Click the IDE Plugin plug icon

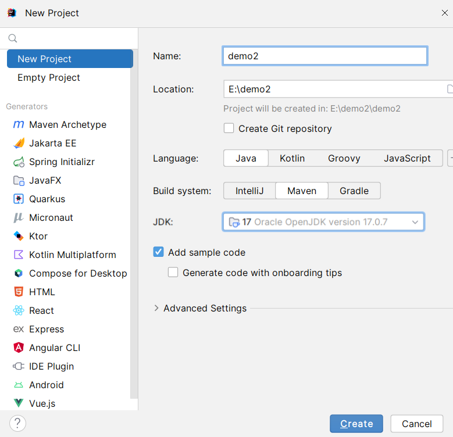pyautogui.click(x=19, y=366)
